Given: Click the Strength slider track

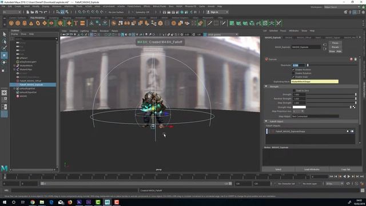Looking at the screenshot, I should click(331, 94).
